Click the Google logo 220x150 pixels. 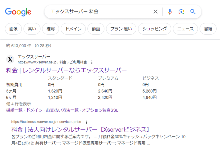click(18, 12)
